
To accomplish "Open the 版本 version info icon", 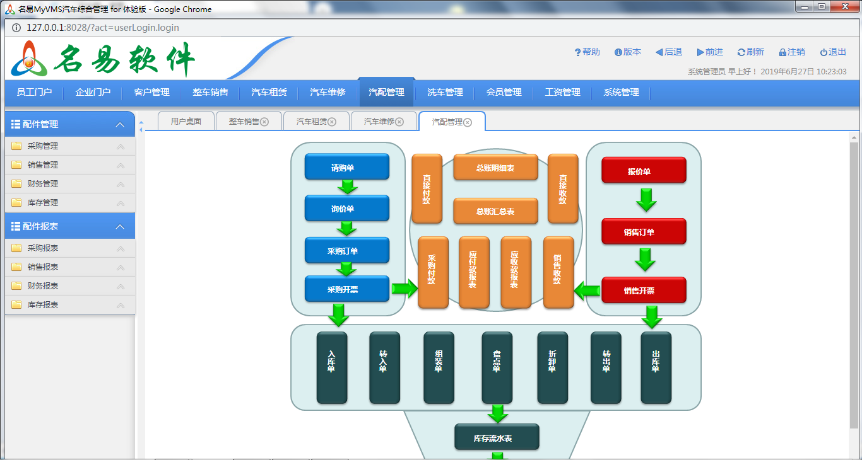I will pyautogui.click(x=618, y=52).
